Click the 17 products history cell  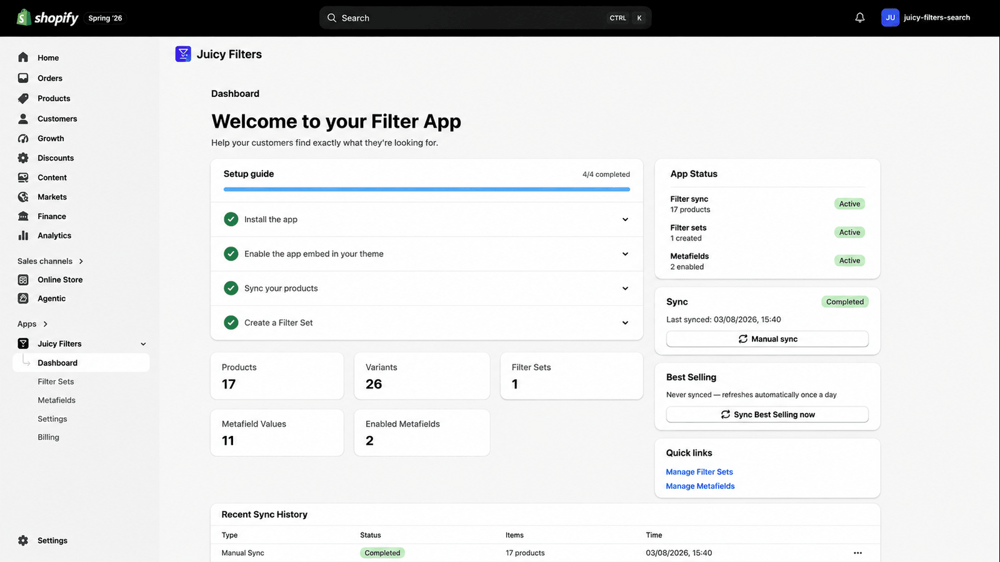[525, 553]
